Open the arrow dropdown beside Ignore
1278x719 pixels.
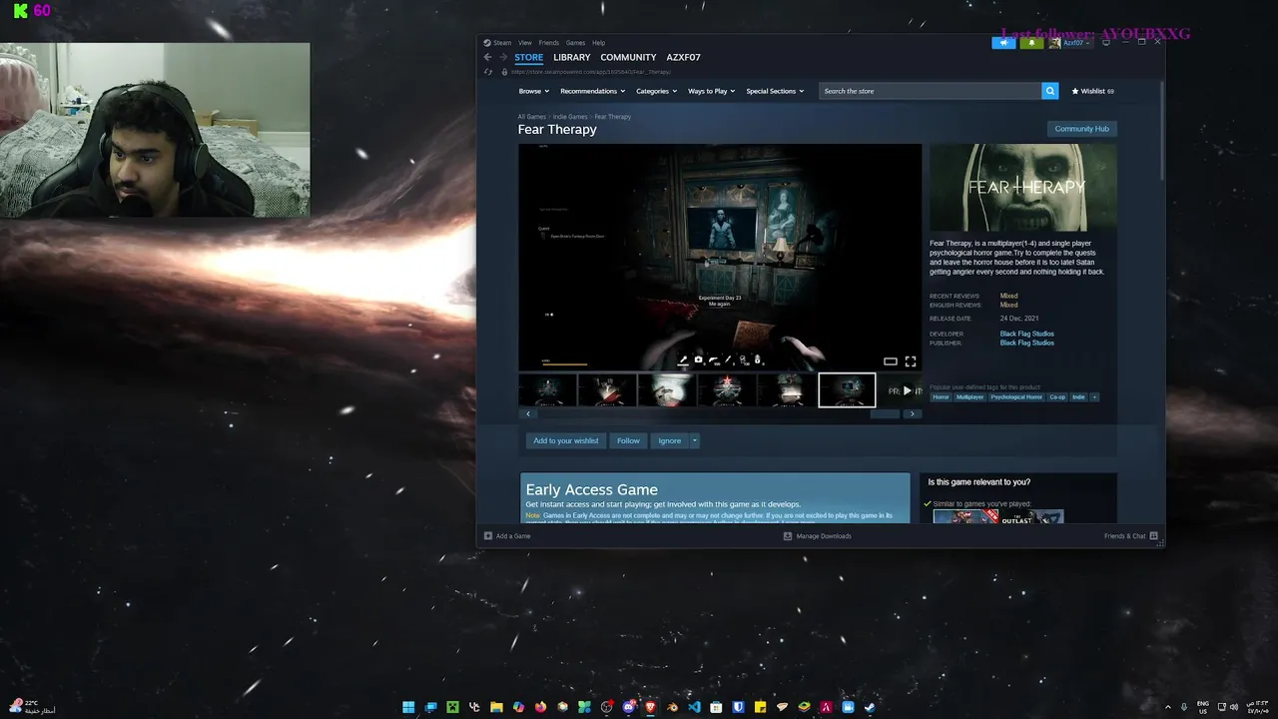click(x=695, y=440)
